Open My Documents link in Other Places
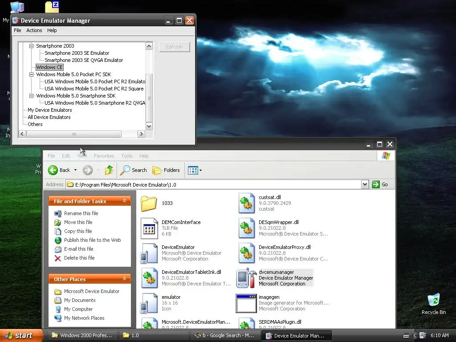 click(x=80, y=301)
